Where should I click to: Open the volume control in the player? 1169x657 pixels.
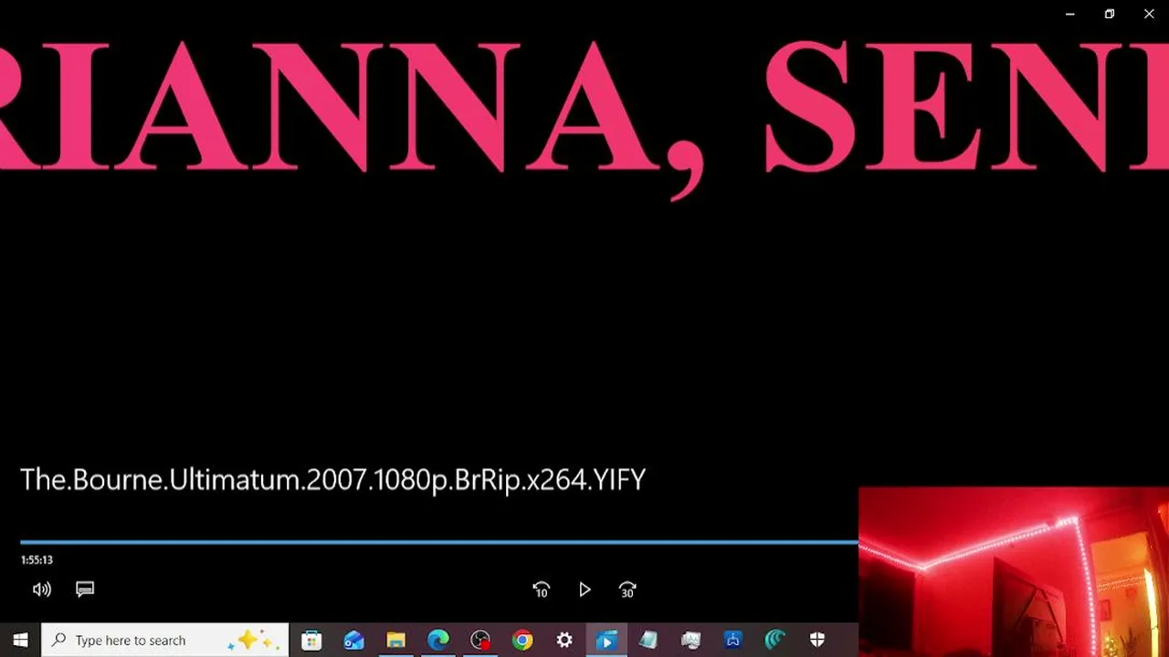(42, 589)
